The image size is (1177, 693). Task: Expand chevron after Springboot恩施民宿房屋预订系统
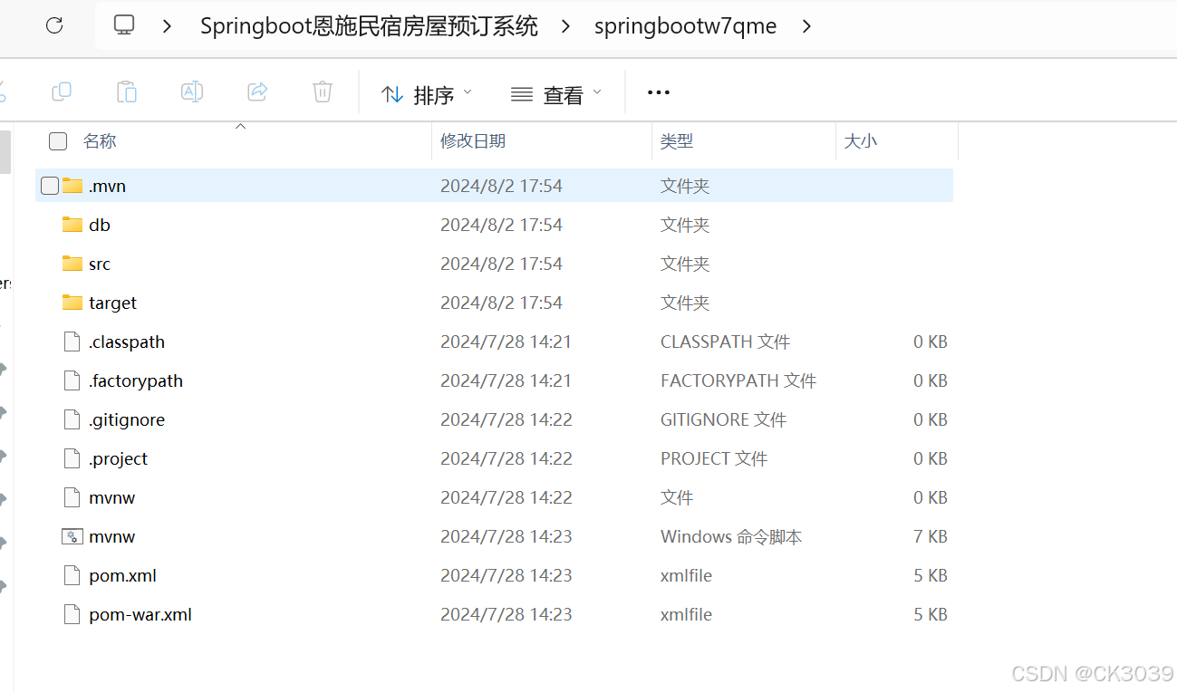click(566, 26)
